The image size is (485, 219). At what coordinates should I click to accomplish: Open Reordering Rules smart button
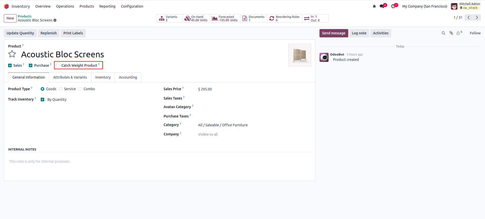[285, 18]
